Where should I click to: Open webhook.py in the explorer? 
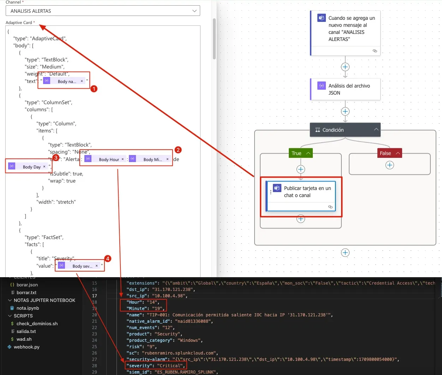[x=26, y=347]
